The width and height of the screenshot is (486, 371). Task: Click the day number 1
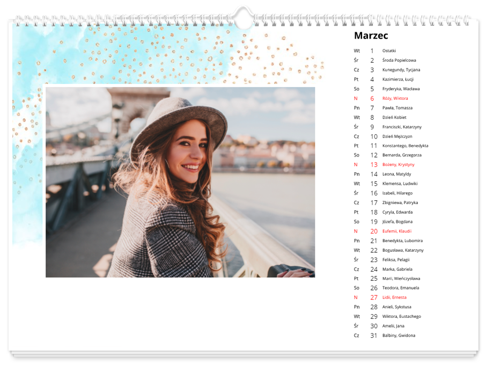[372, 50]
